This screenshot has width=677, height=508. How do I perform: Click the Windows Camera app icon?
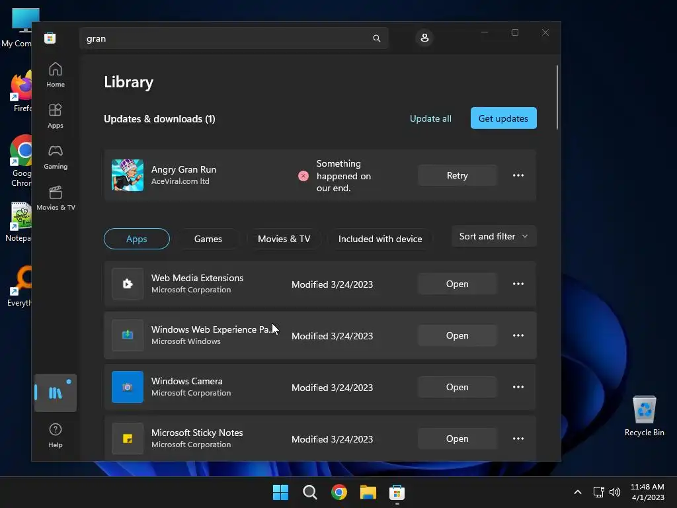tap(128, 386)
